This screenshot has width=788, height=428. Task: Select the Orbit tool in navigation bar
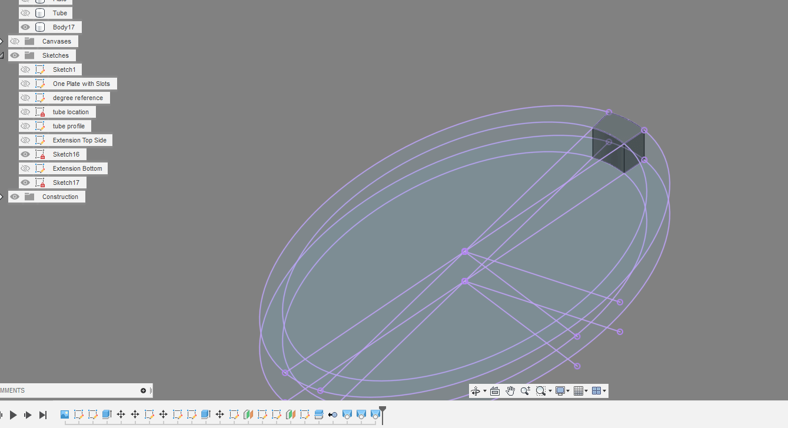[x=476, y=391]
